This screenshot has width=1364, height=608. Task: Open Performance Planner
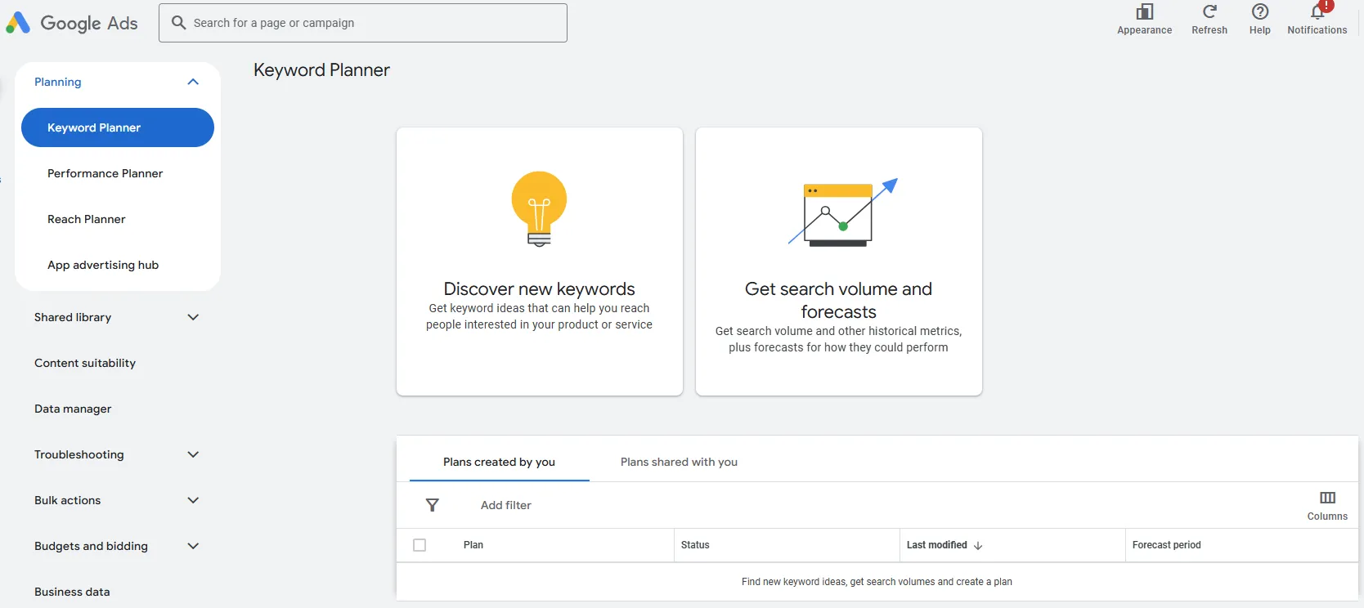click(105, 173)
